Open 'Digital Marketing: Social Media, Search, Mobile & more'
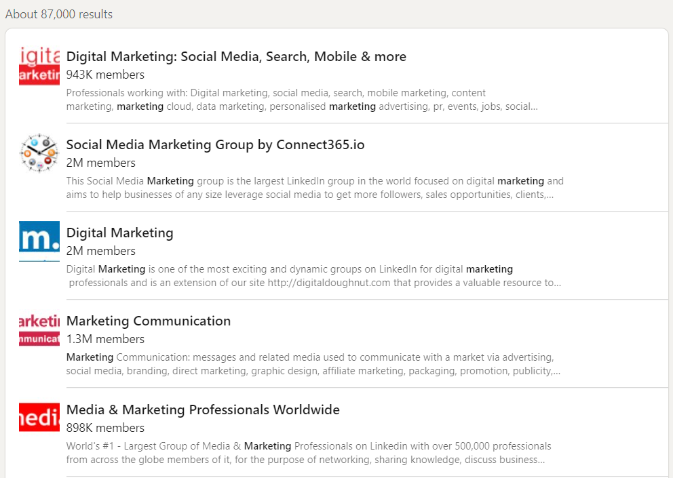 (236, 57)
